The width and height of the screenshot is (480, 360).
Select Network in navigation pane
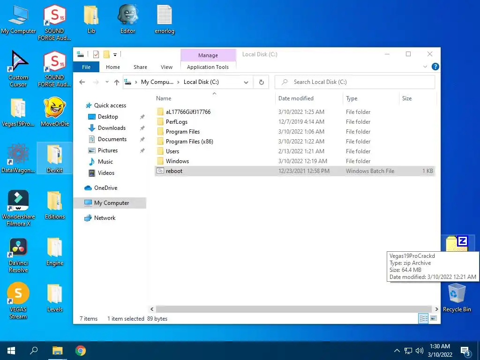(x=100, y=218)
